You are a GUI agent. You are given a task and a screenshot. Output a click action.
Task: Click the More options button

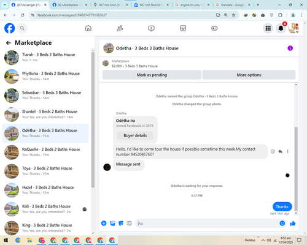[249, 75]
